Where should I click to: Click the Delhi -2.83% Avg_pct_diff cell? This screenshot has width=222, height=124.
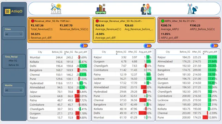click(145, 113)
